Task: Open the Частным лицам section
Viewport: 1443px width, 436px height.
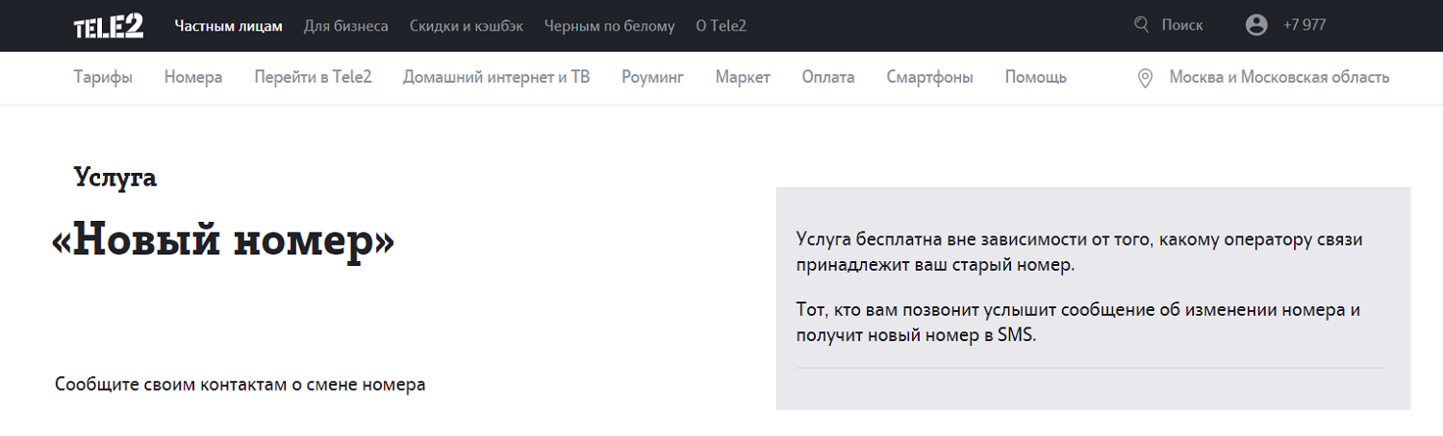Action: click(229, 26)
